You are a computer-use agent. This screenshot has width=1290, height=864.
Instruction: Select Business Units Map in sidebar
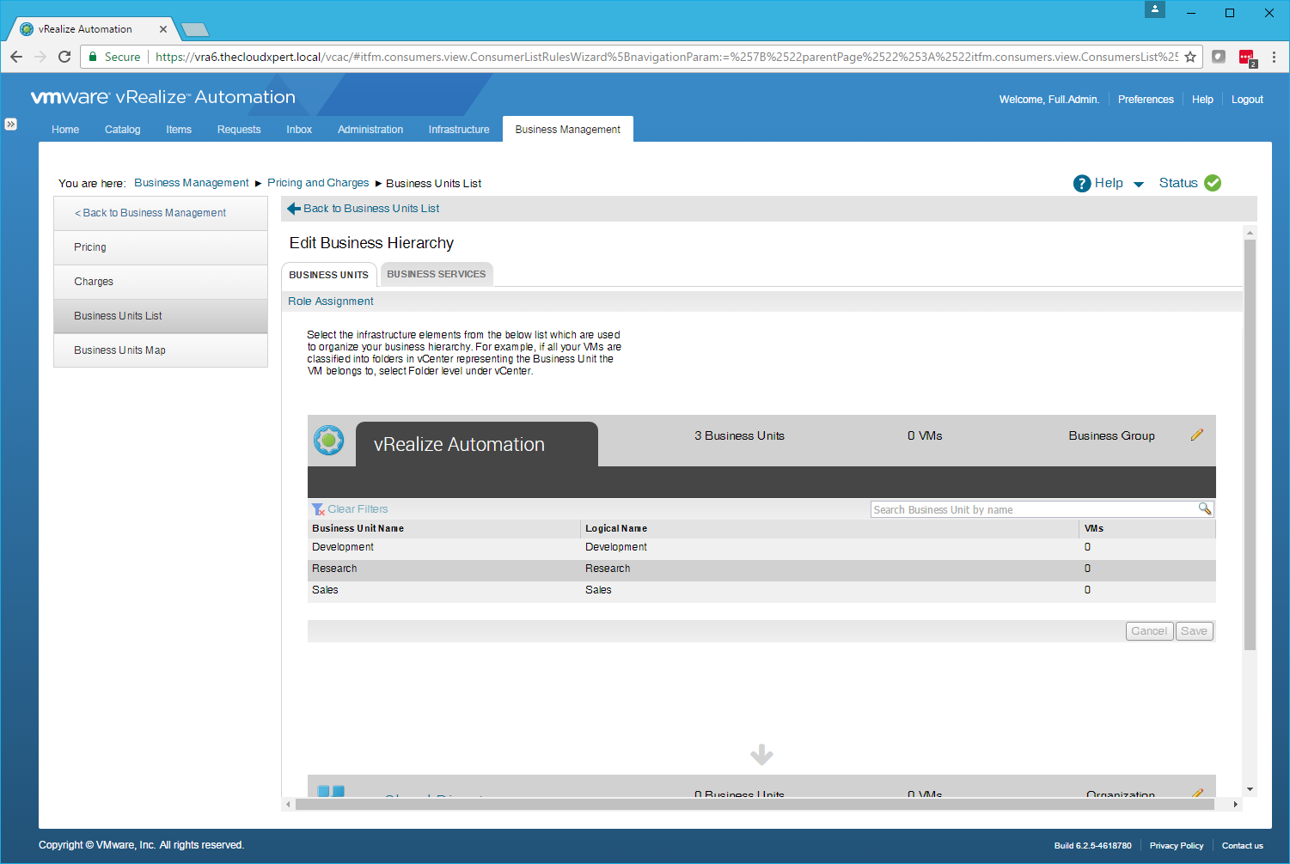(119, 350)
